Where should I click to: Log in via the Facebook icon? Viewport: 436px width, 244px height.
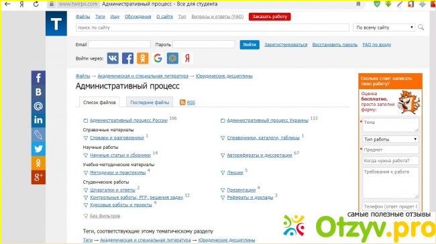(x=127, y=58)
